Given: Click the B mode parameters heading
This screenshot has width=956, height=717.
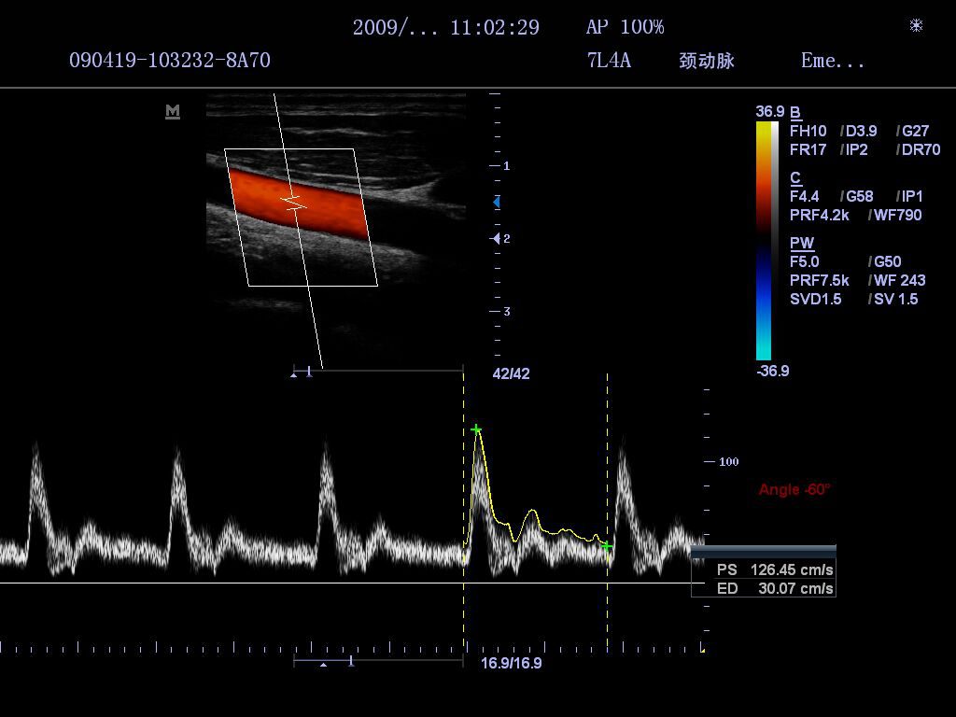Looking at the screenshot, I should [795, 113].
